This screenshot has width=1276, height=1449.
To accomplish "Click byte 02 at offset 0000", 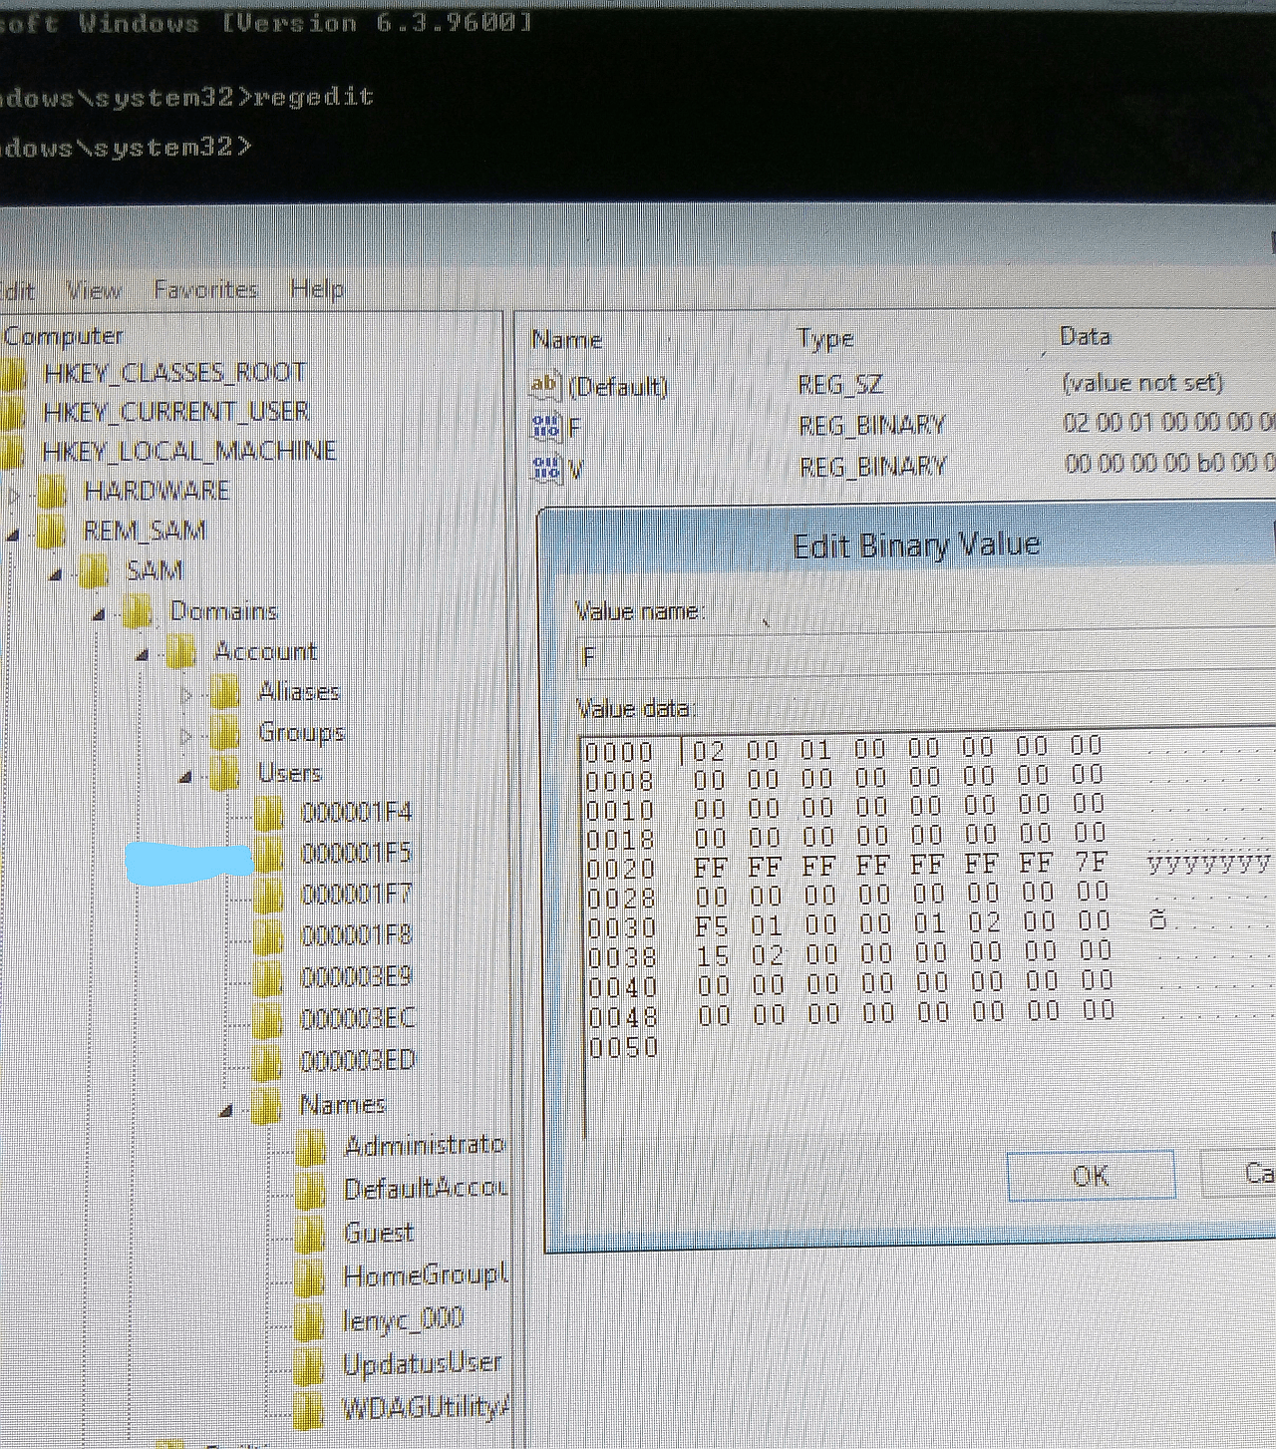I will coord(709,750).
